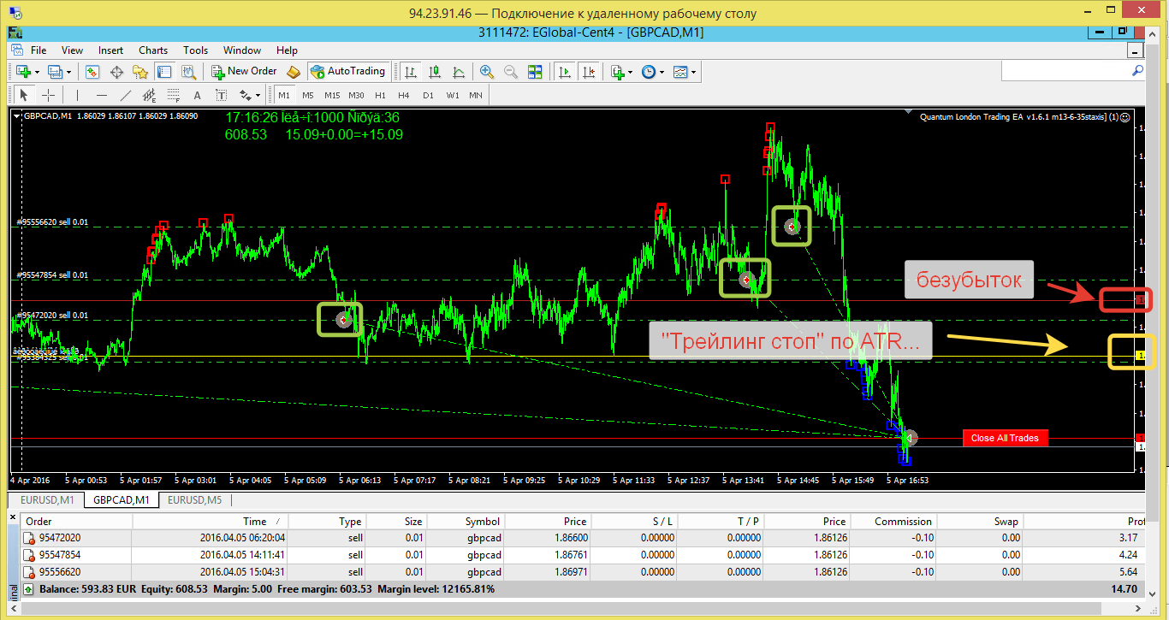
Task: Open the Profiles toolbar icon
Action: (x=55, y=72)
